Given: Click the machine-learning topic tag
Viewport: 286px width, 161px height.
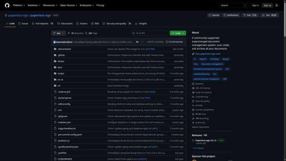Looking at the screenshot, I should point(202,74).
